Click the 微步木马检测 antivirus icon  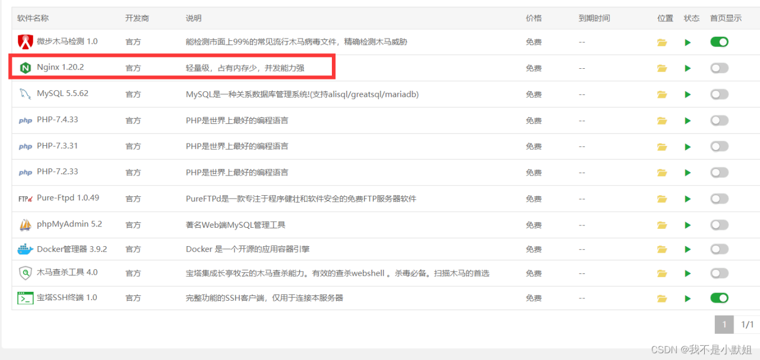(x=25, y=42)
